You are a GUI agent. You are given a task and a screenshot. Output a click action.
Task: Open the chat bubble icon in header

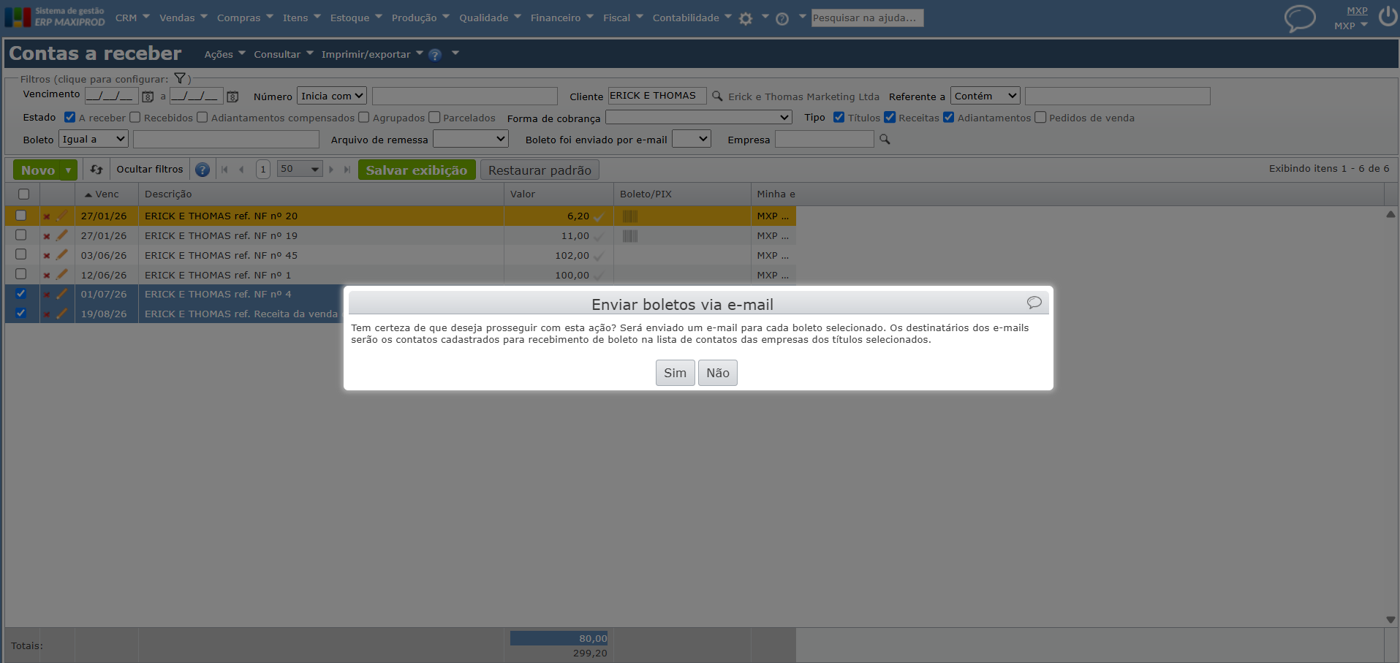(x=1300, y=18)
